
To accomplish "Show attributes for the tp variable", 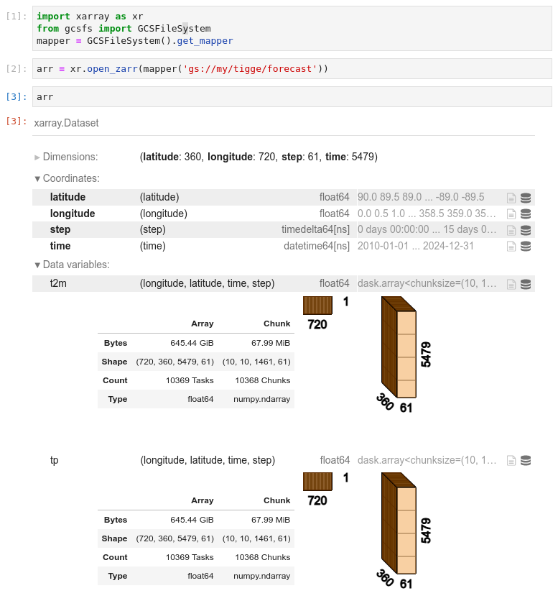I will 511,460.
